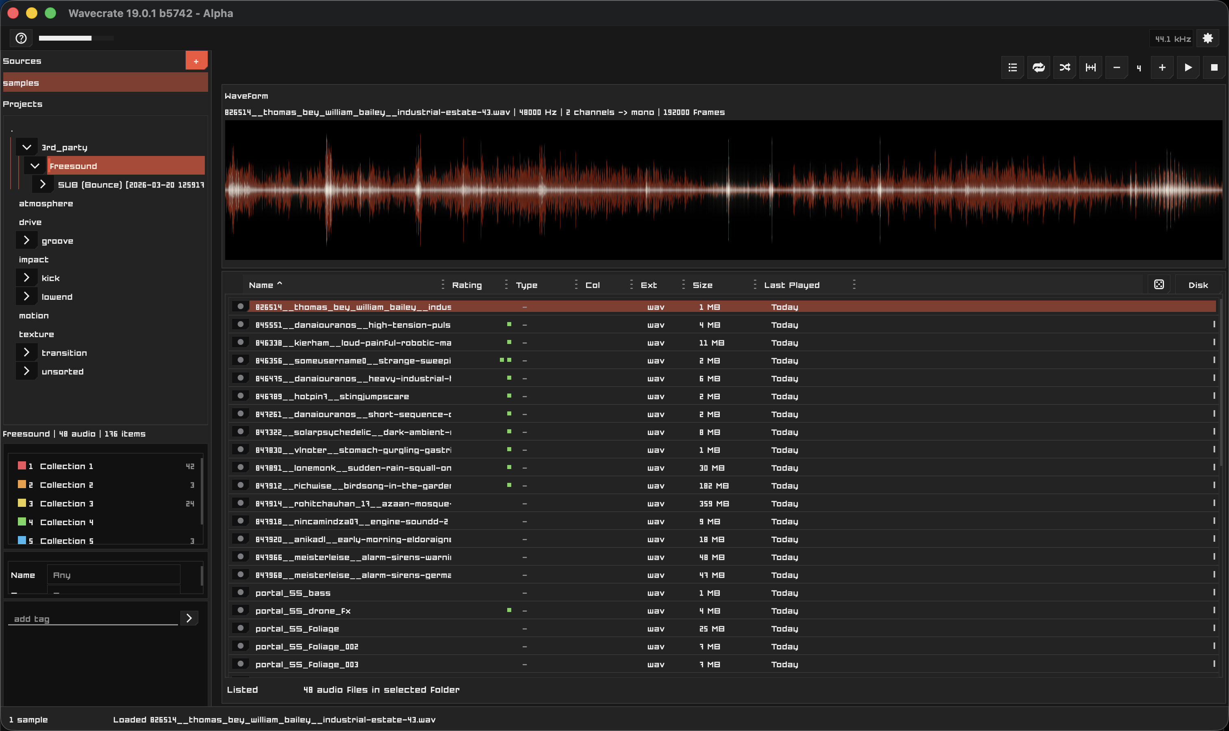Click the yellow Collection 3 swatch
The width and height of the screenshot is (1229, 731).
22,503
